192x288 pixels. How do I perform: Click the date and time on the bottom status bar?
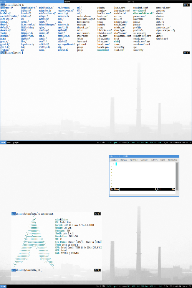click(x=180, y=286)
